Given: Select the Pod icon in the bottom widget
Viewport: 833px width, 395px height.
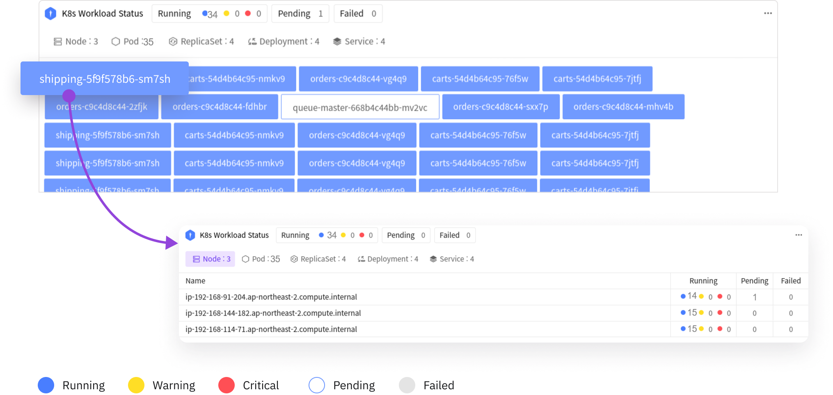Looking at the screenshot, I should [x=245, y=259].
